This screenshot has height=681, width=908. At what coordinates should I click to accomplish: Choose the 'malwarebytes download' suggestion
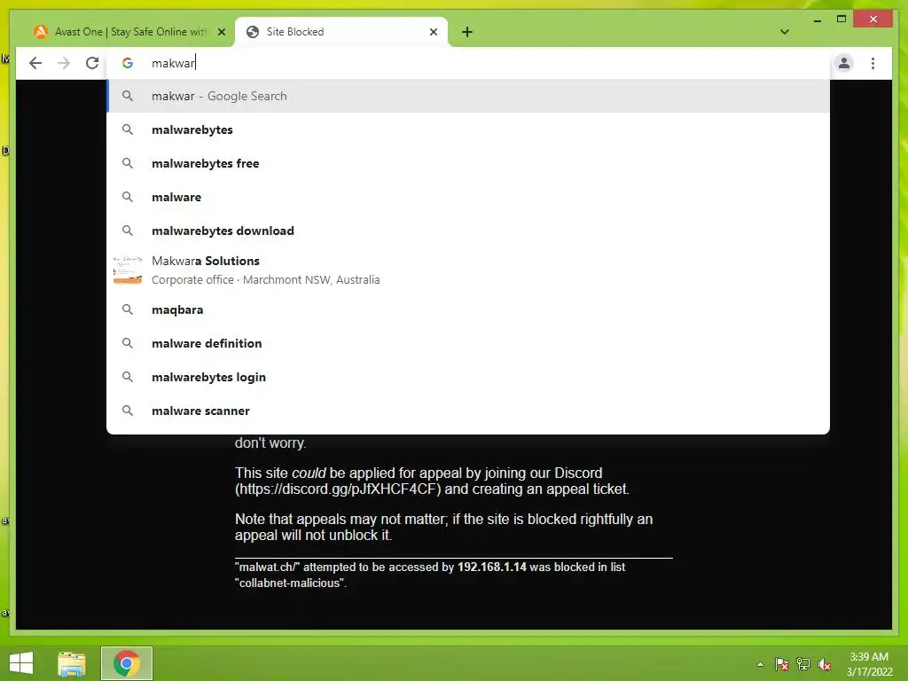pyautogui.click(x=468, y=231)
